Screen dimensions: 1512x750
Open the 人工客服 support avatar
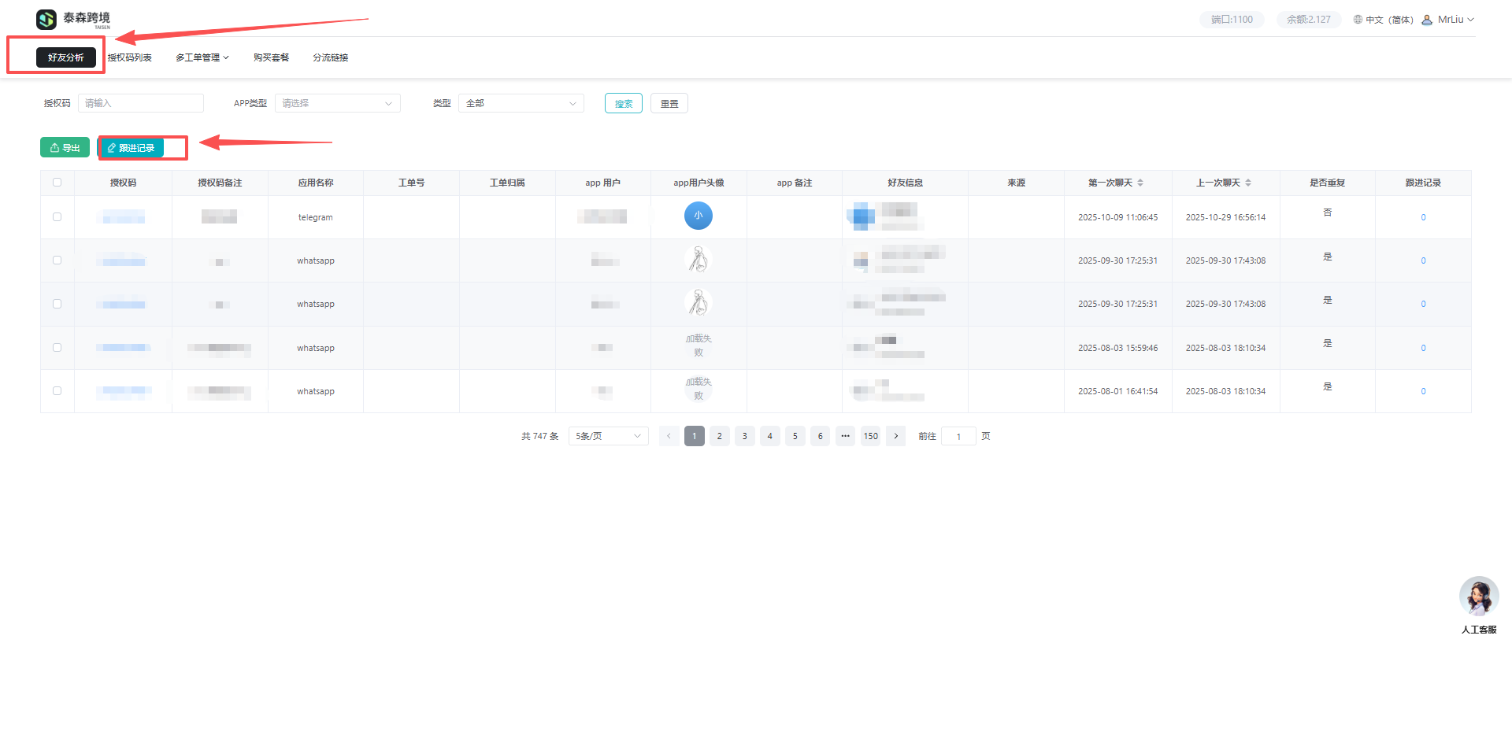pyautogui.click(x=1478, y=597)
